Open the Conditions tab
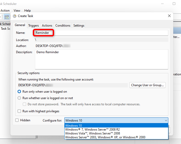The height and width of the screenshot is (144, 181). [x=63, y=26]
